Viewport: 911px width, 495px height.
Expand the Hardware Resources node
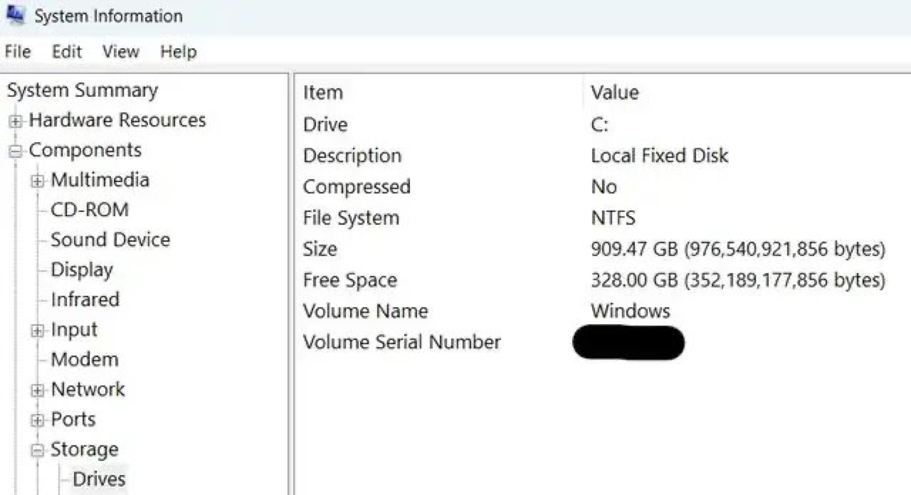[16, 121]
